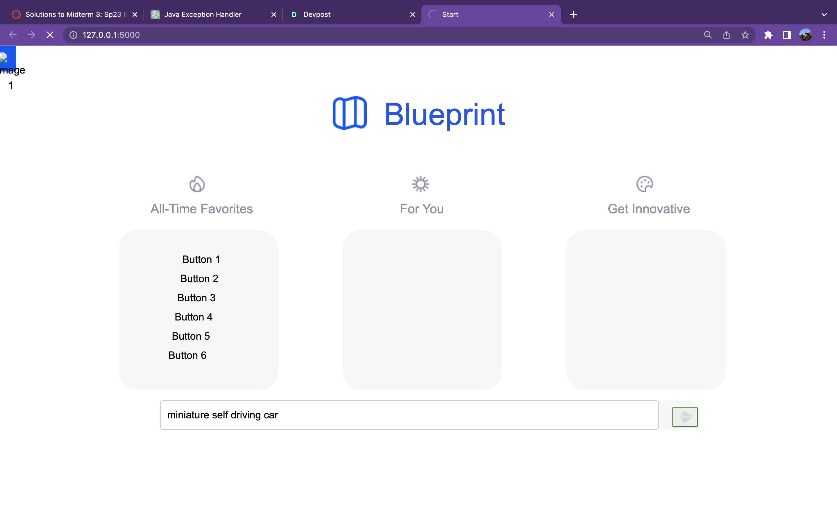Click the zoom magnifier icon in address bar

tap(708, 35)
